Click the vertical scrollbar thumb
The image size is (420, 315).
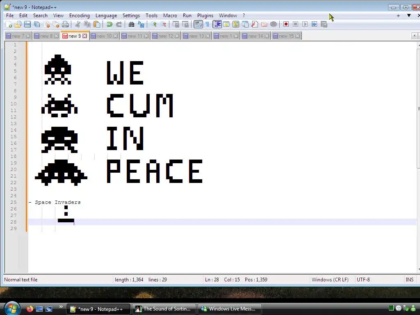coord(418,108)
